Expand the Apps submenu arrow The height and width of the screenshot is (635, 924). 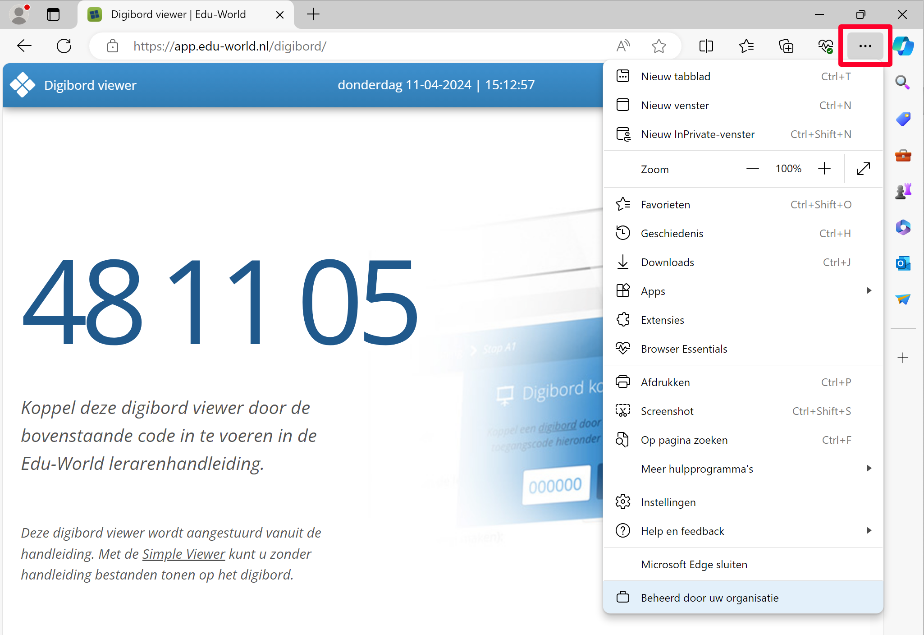pyautogui.click(x=869, y=291)
